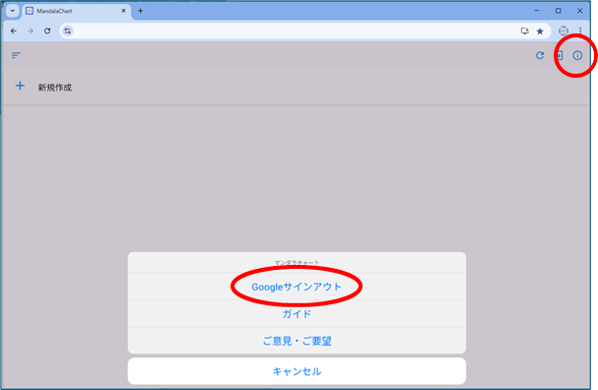This screenshot has height=390, width=598.
Task: Maximize the browser window
Action: pos(559,11)
